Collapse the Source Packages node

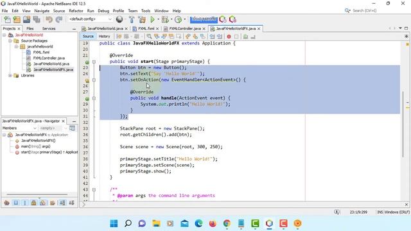tap(10, 40)
